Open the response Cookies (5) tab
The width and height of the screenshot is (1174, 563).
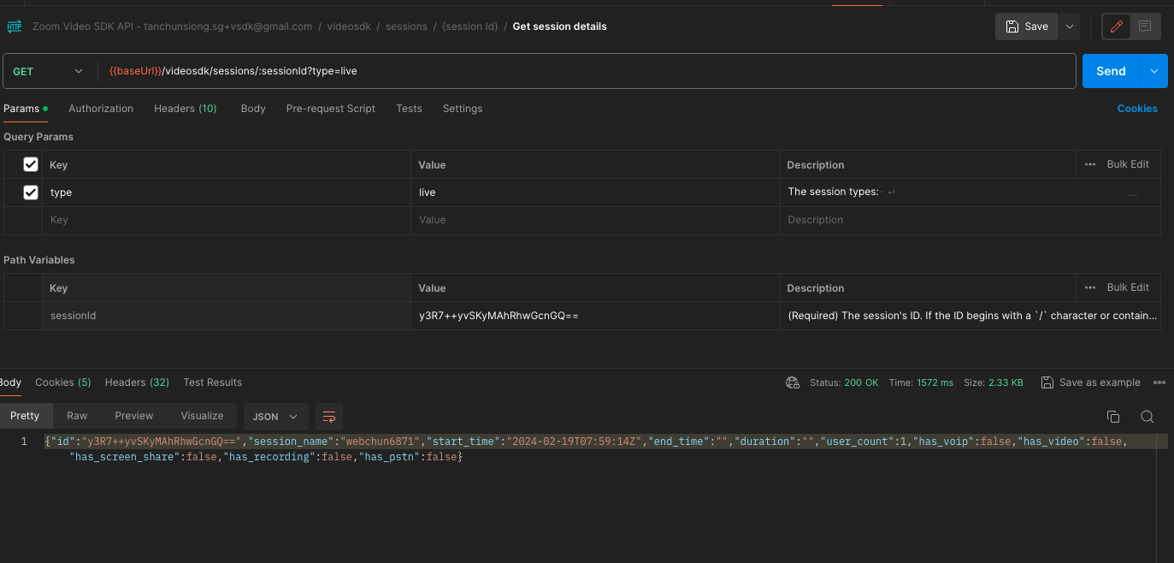click(x=63, y=382)
